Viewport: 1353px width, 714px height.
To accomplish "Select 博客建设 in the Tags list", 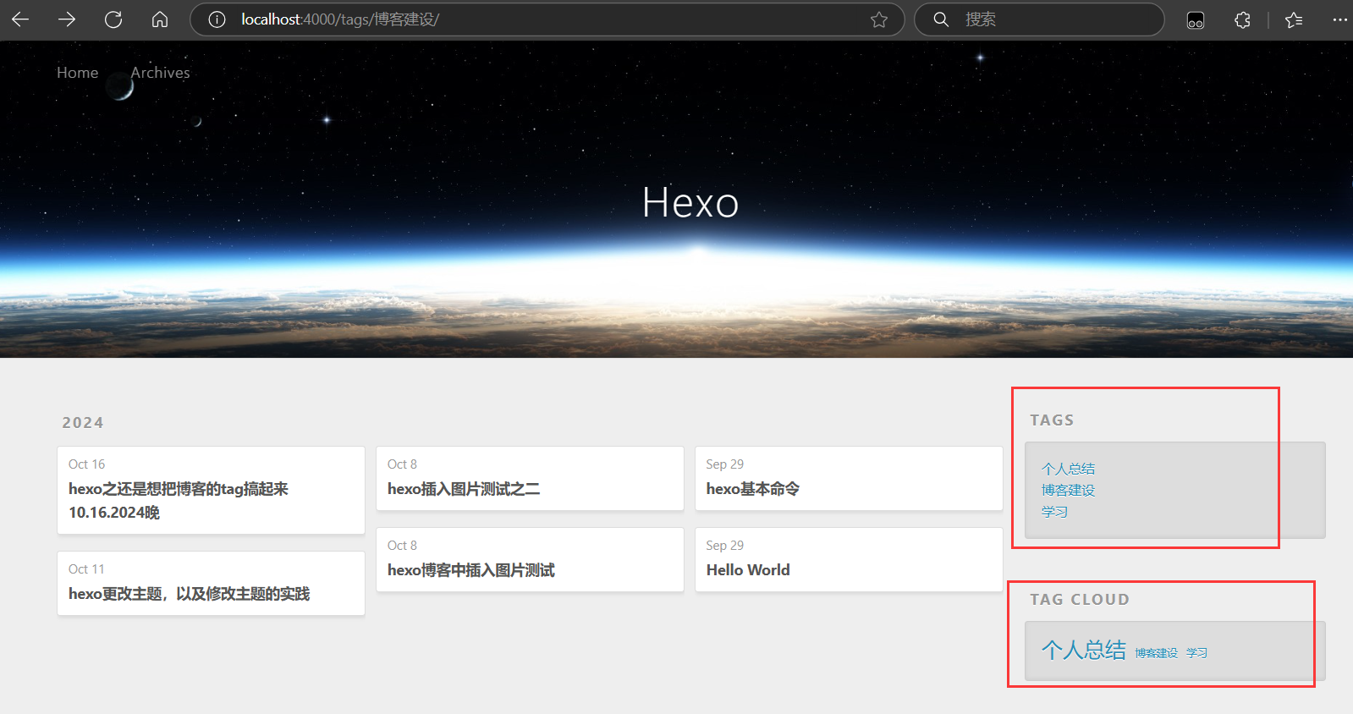I will pyautogui.click(x=1068, y=491).
